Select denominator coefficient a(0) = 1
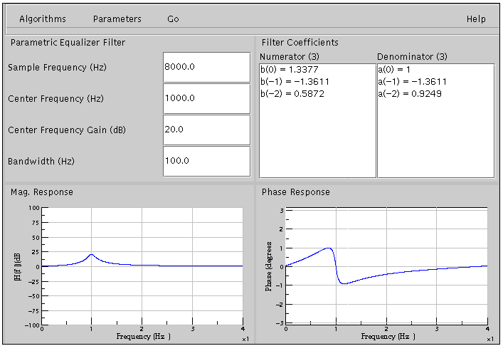This screenshot has width=503, height=346. click(396, 70)
